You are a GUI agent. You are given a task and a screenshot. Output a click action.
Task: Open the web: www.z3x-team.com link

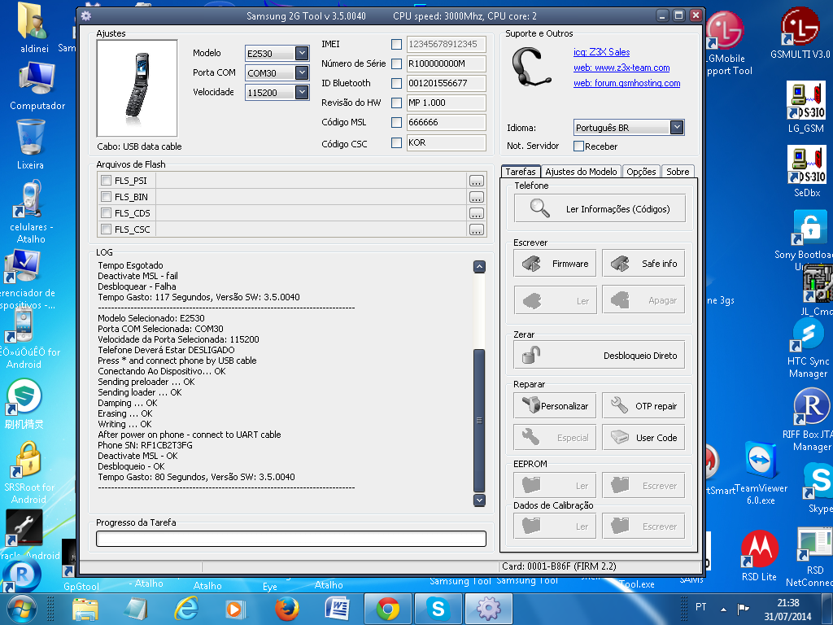pyautogui.click(x=621, y=68)
